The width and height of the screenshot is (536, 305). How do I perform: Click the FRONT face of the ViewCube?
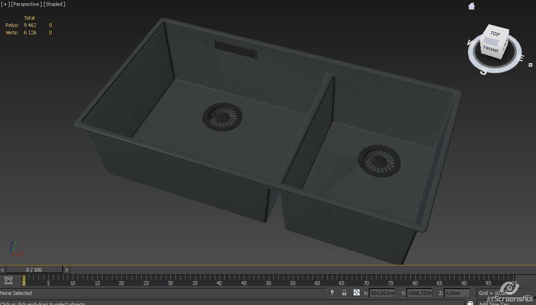point(491,49)
